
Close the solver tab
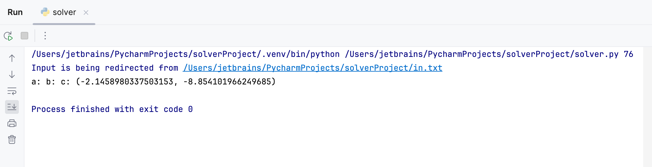coord(86,13)
